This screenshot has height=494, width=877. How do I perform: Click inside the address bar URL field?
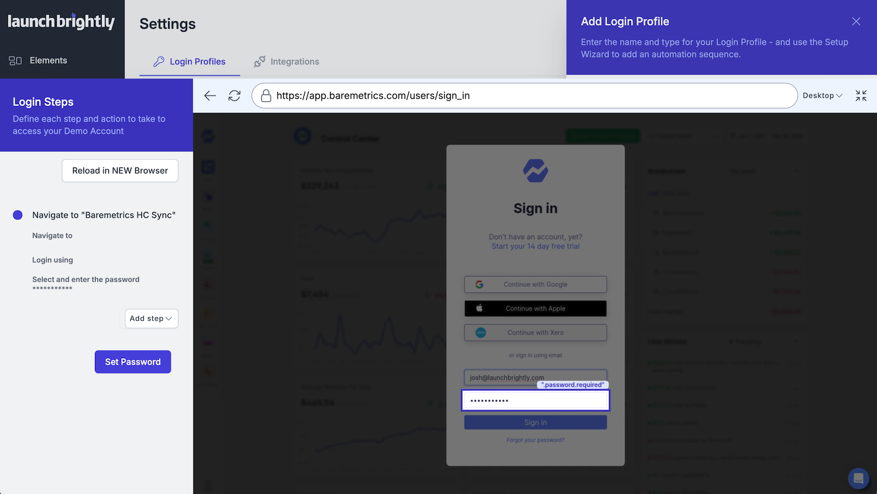pos(426,96)
